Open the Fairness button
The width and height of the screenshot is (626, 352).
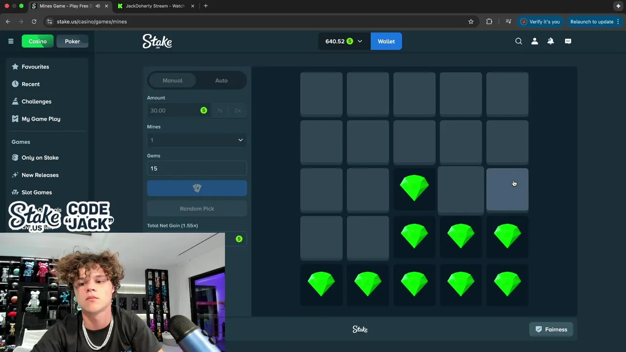[551, 330]
